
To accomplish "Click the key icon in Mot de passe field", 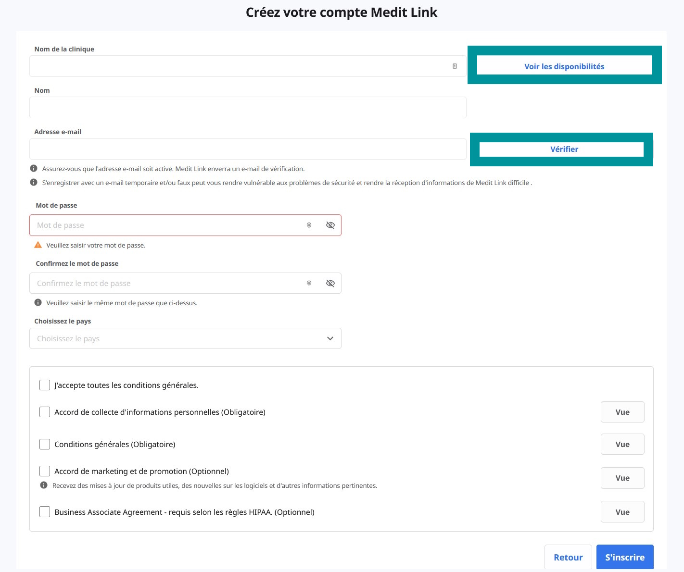I will (309, 225).
